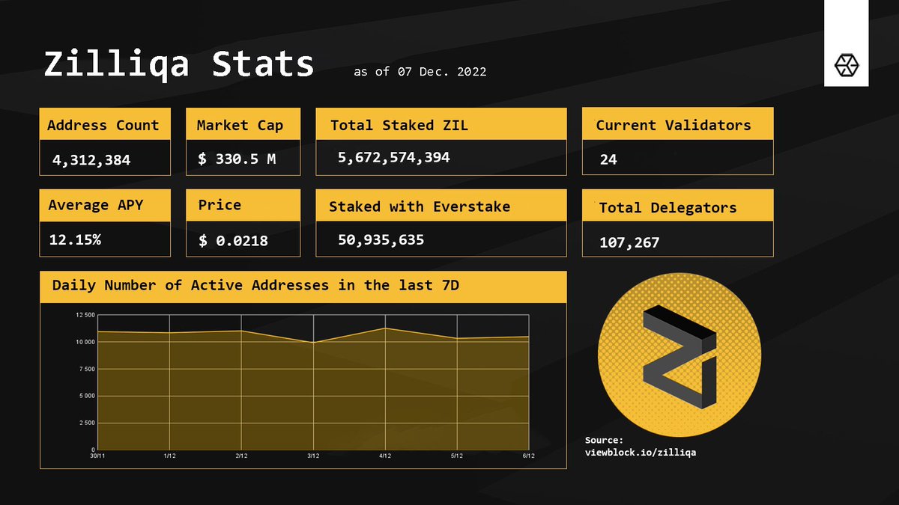Click the Market Cap header
Screen dimensions: 899x505
(x=243, y=124)
